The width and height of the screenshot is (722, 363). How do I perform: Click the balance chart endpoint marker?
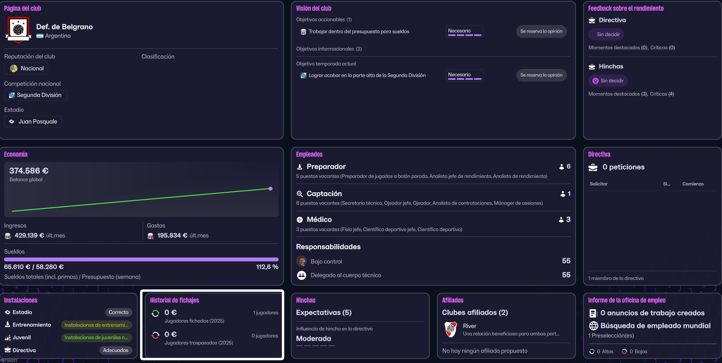pos(271,189)
